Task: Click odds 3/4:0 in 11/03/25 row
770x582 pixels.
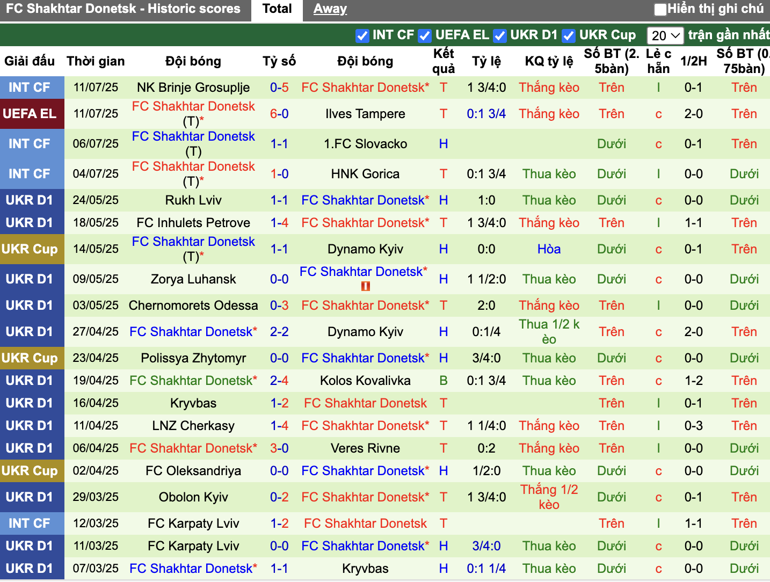Action: 486,546
